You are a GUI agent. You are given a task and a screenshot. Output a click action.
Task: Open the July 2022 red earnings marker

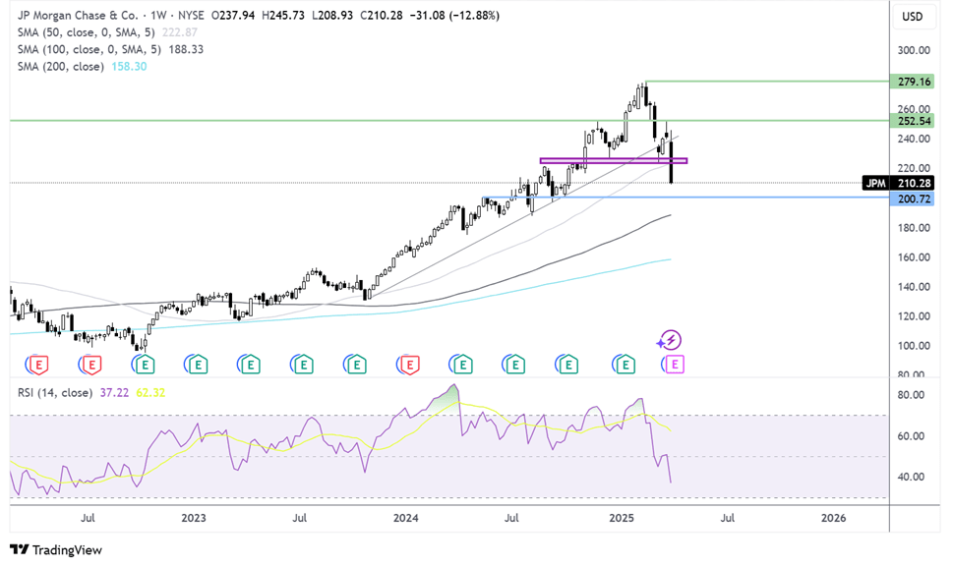[x=91, y=365]
